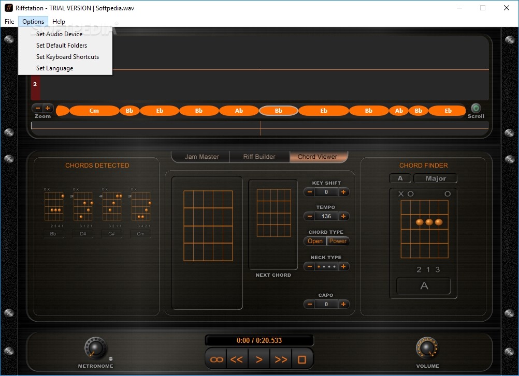
Task: Switch to the Jam Master tab
Action: click(201, 157)
